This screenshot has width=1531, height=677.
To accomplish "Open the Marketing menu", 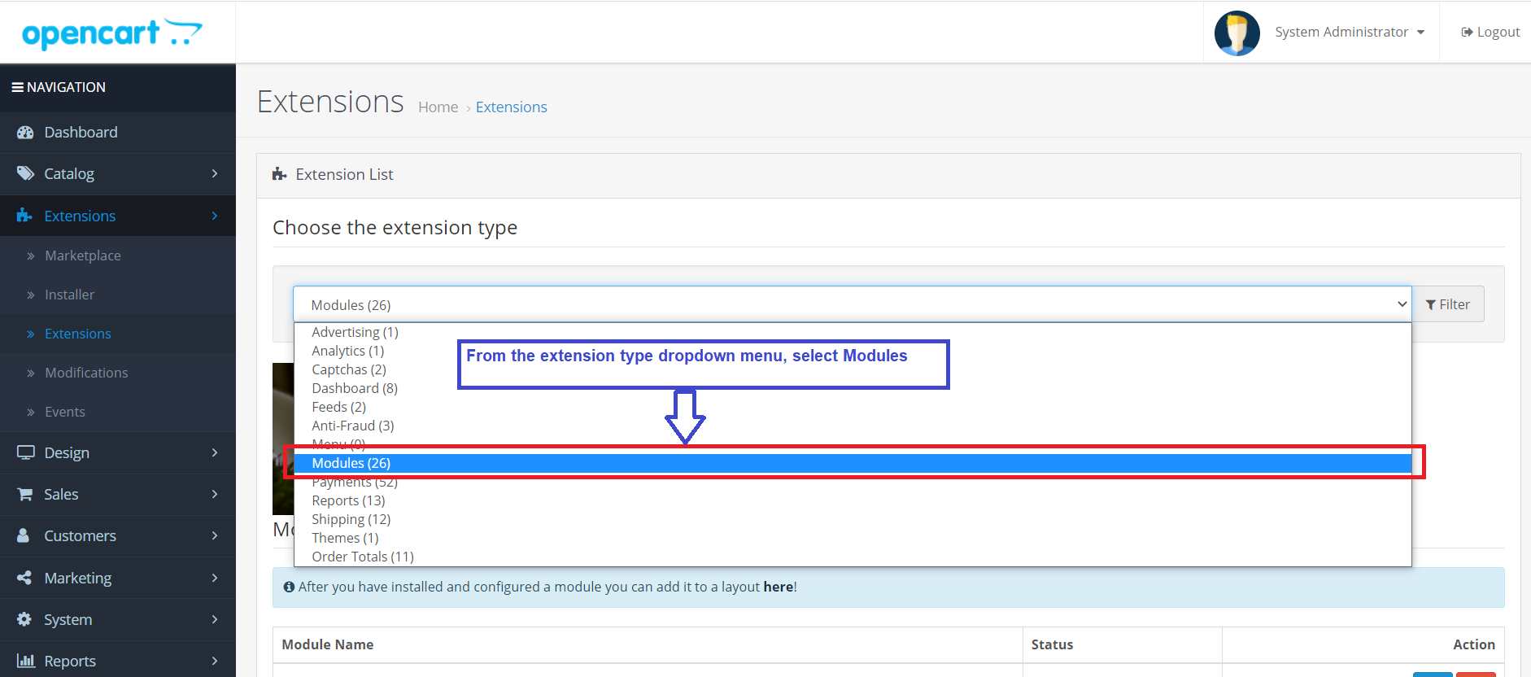I will [x=118, y=578].
